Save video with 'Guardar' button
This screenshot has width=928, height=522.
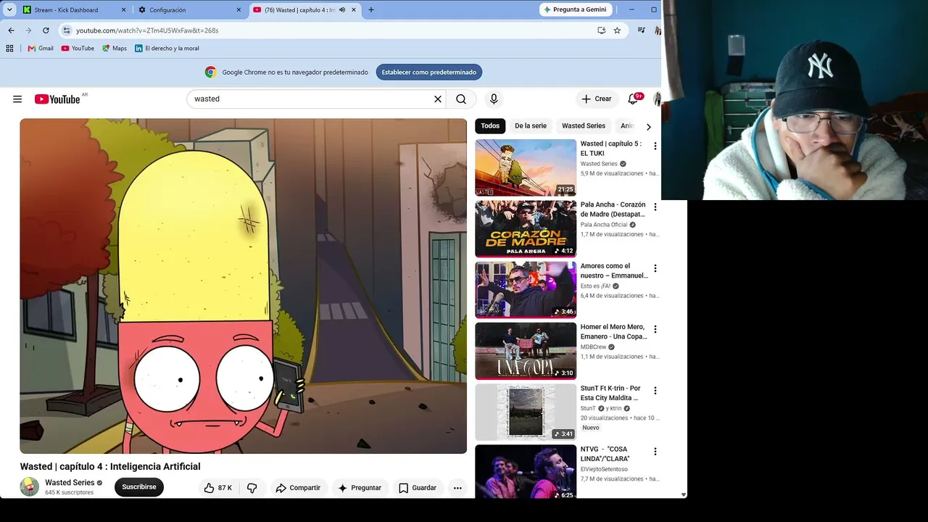(418, 488)
